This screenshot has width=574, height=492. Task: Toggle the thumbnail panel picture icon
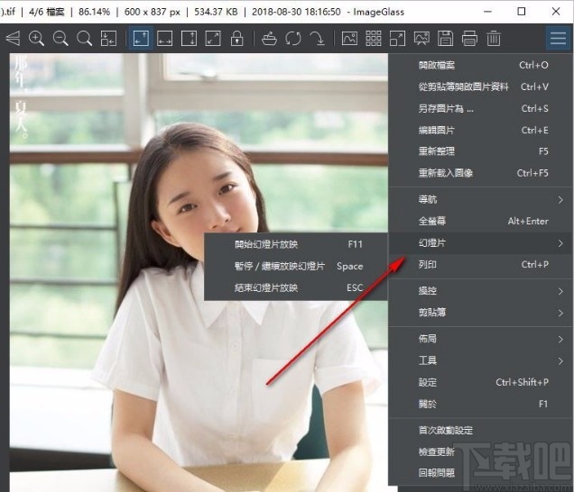(x=349, y=39)
